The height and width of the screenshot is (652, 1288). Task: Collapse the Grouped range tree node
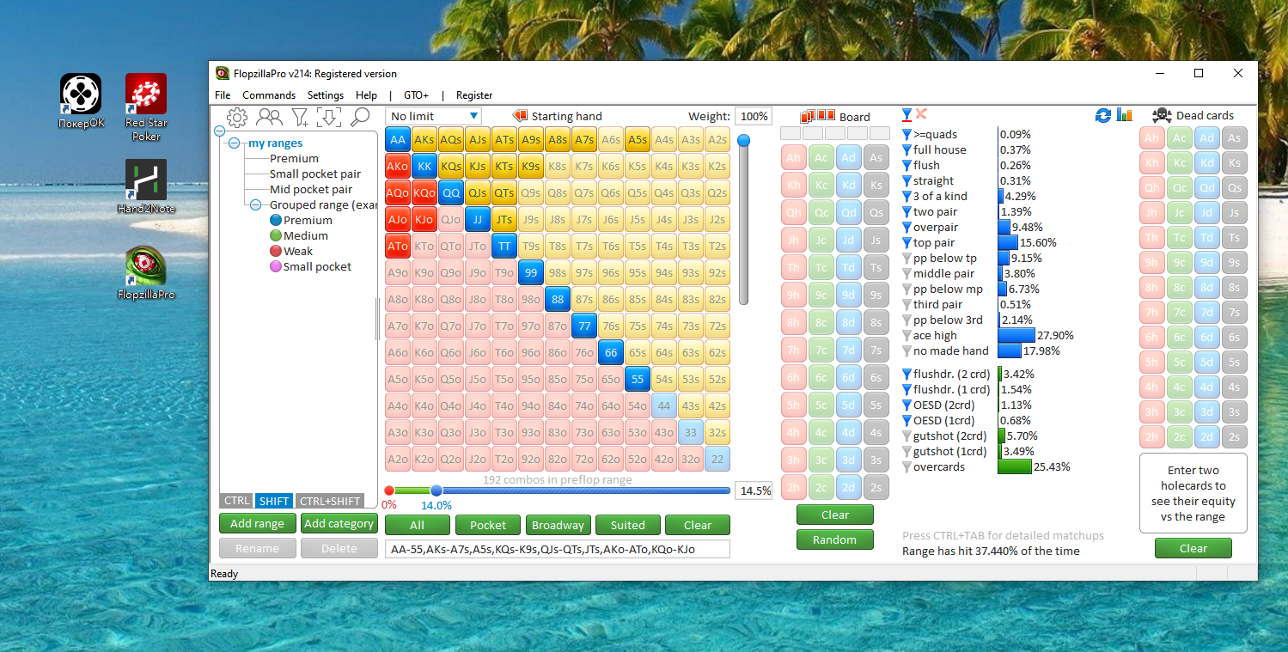[x=255, y=205]
